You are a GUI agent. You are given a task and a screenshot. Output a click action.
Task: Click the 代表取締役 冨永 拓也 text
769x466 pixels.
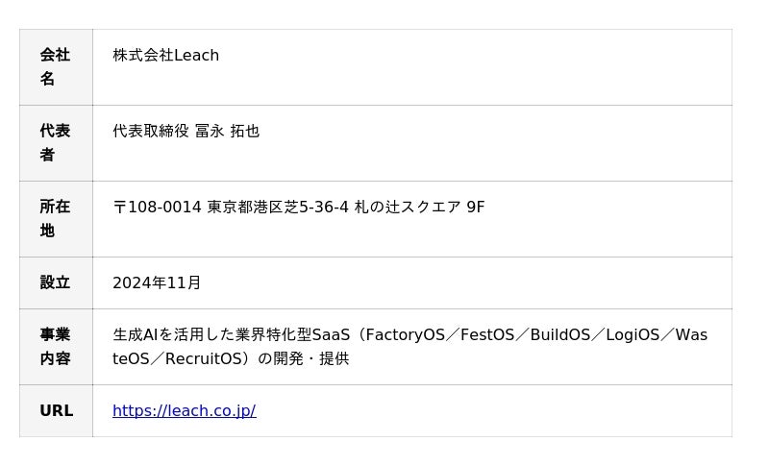coord(186,132)
